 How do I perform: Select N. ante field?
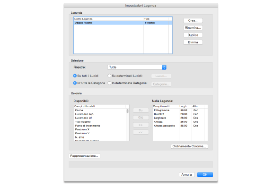point(100,137)
